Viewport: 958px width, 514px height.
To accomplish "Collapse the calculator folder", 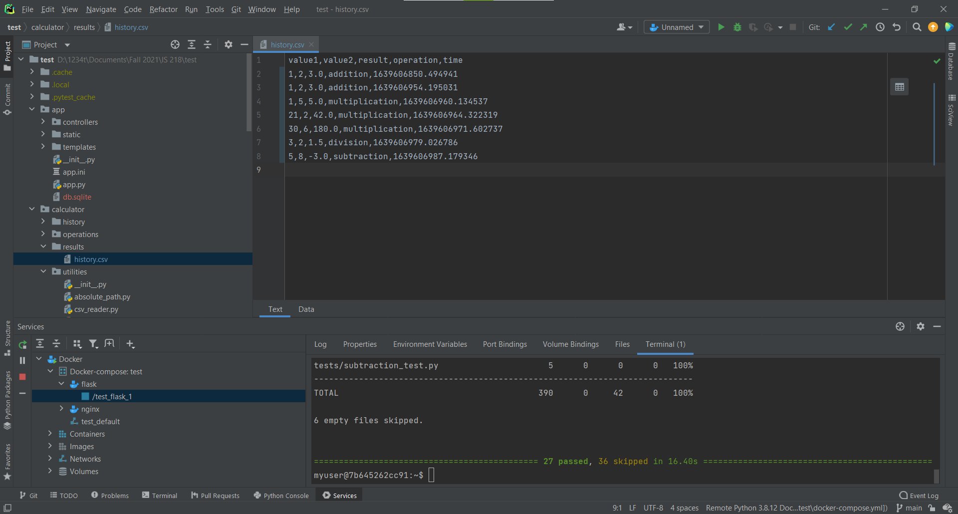I will coord(32,209).
